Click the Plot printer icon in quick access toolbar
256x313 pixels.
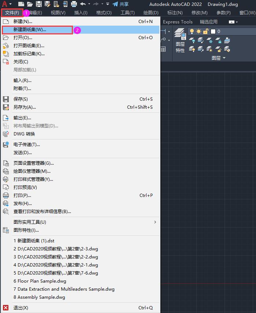74,4
